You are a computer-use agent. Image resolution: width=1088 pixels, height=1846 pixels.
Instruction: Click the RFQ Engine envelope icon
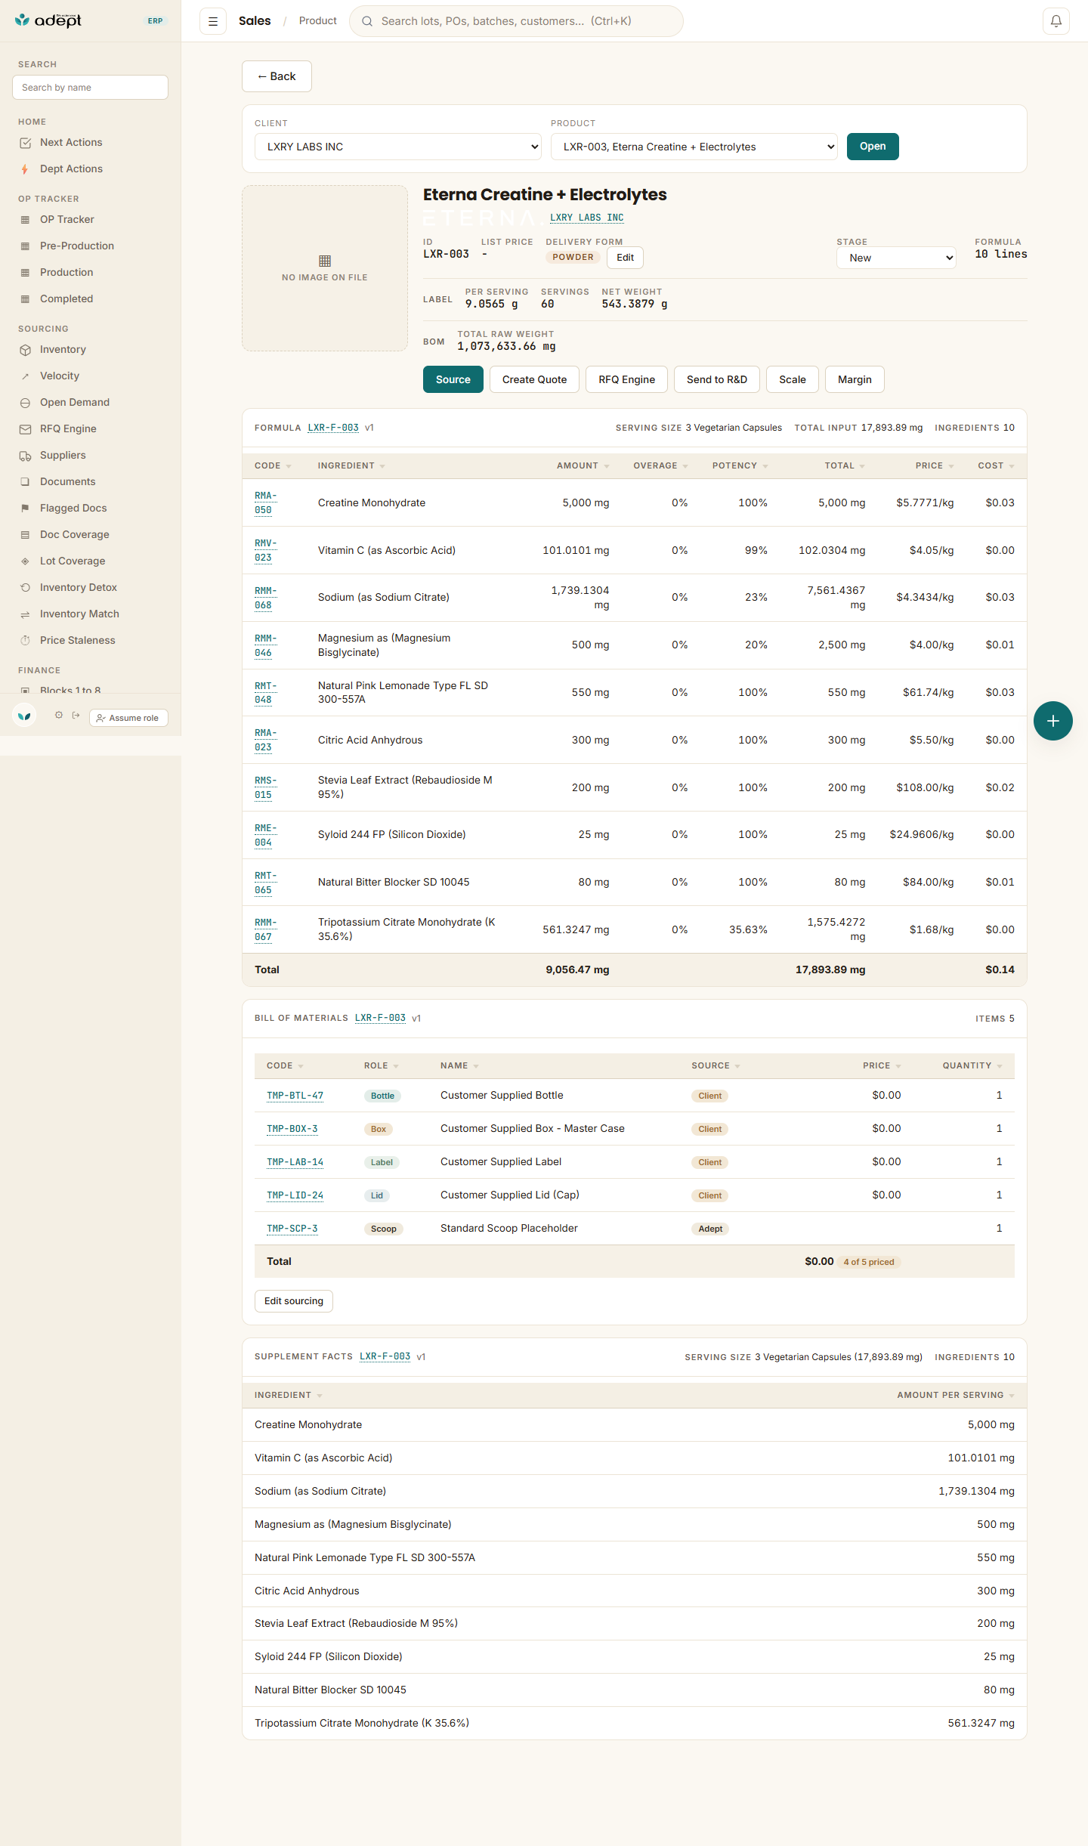[25, 429]
